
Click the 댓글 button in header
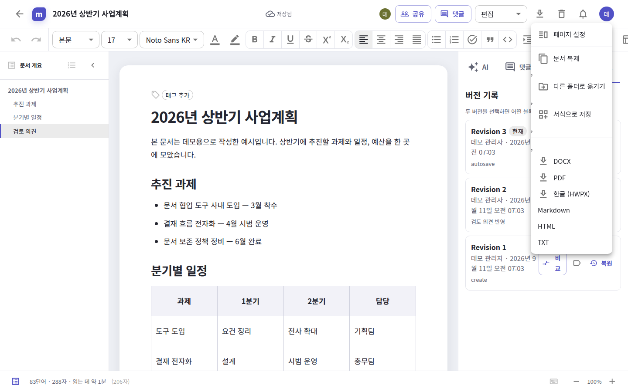tap(453, 14)
